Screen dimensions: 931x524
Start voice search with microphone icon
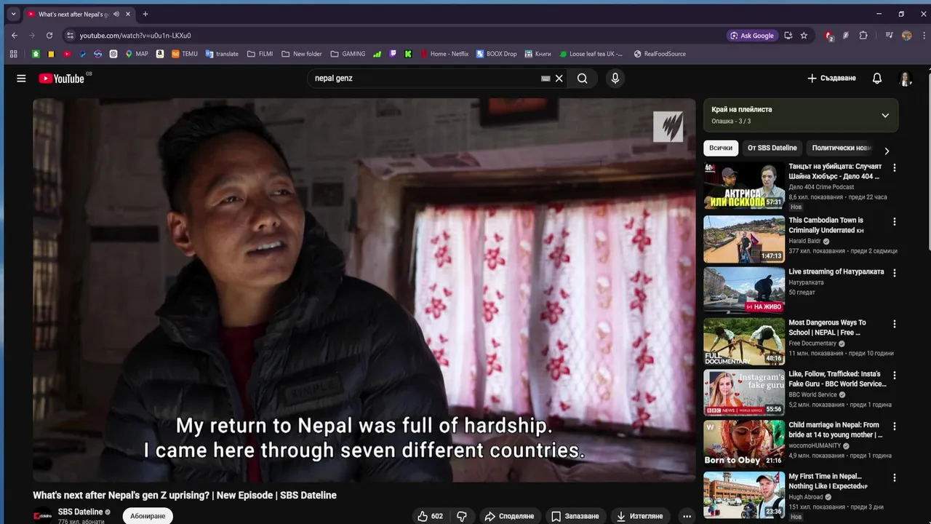pyautogui.click(x=615, y=79)
